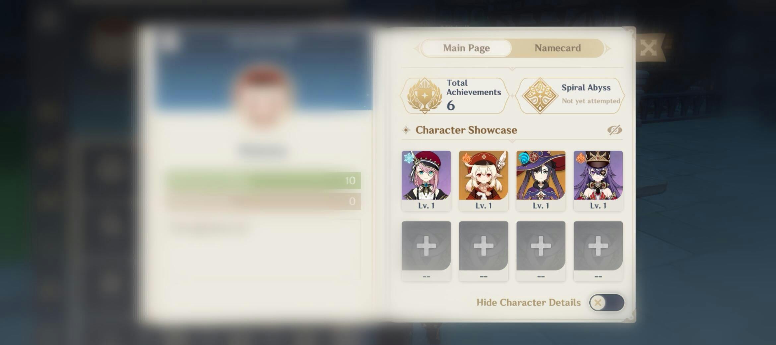Open the Cryo character with red beret
The height and width of the screenshot is (345, 776).
point(426,181)
